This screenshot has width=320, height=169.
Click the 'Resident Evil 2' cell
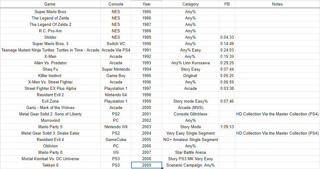50,95
